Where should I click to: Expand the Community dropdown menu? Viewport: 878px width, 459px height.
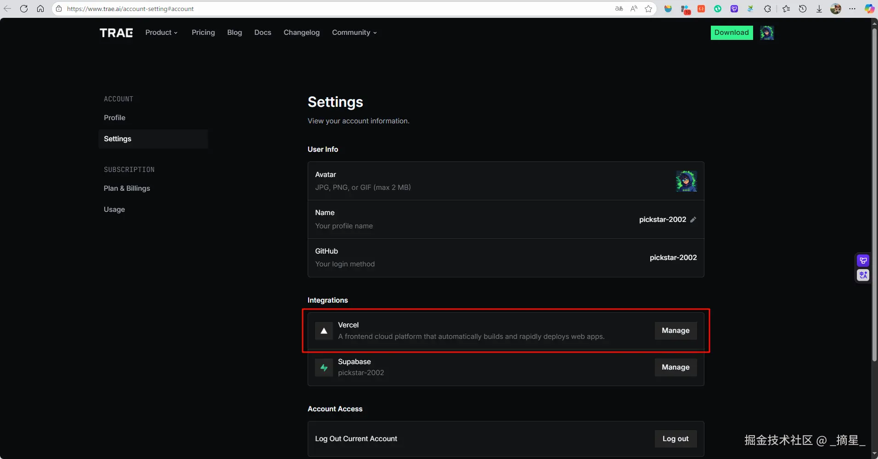[355, 33]
